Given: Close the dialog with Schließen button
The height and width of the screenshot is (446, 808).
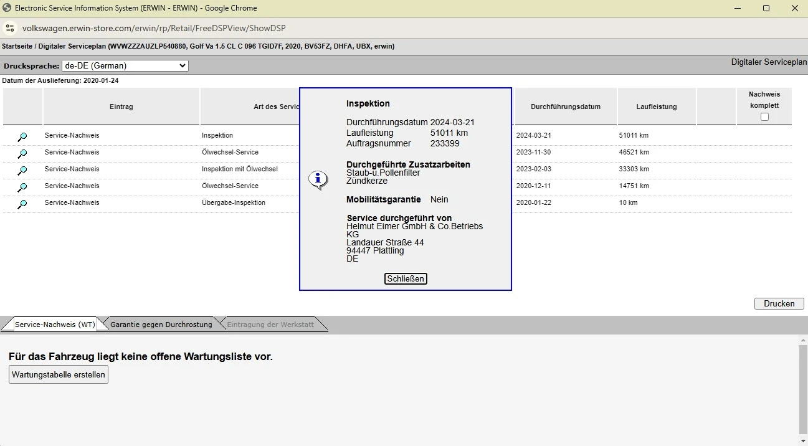Looking at the screenshot, I should coord(406,278).
